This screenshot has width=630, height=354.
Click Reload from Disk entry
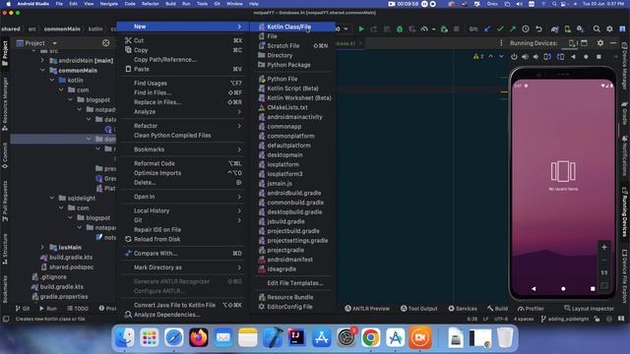[183, 239]
